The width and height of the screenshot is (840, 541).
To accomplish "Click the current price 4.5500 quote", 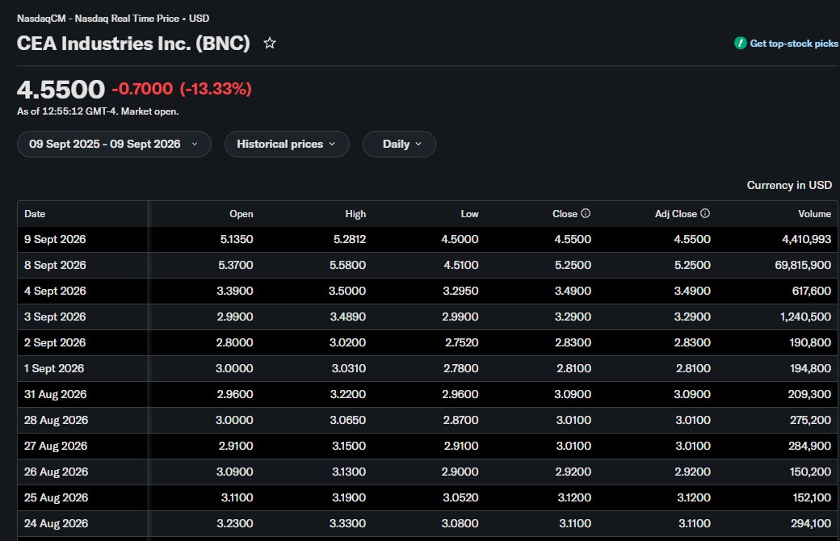I will click(61, 89).
